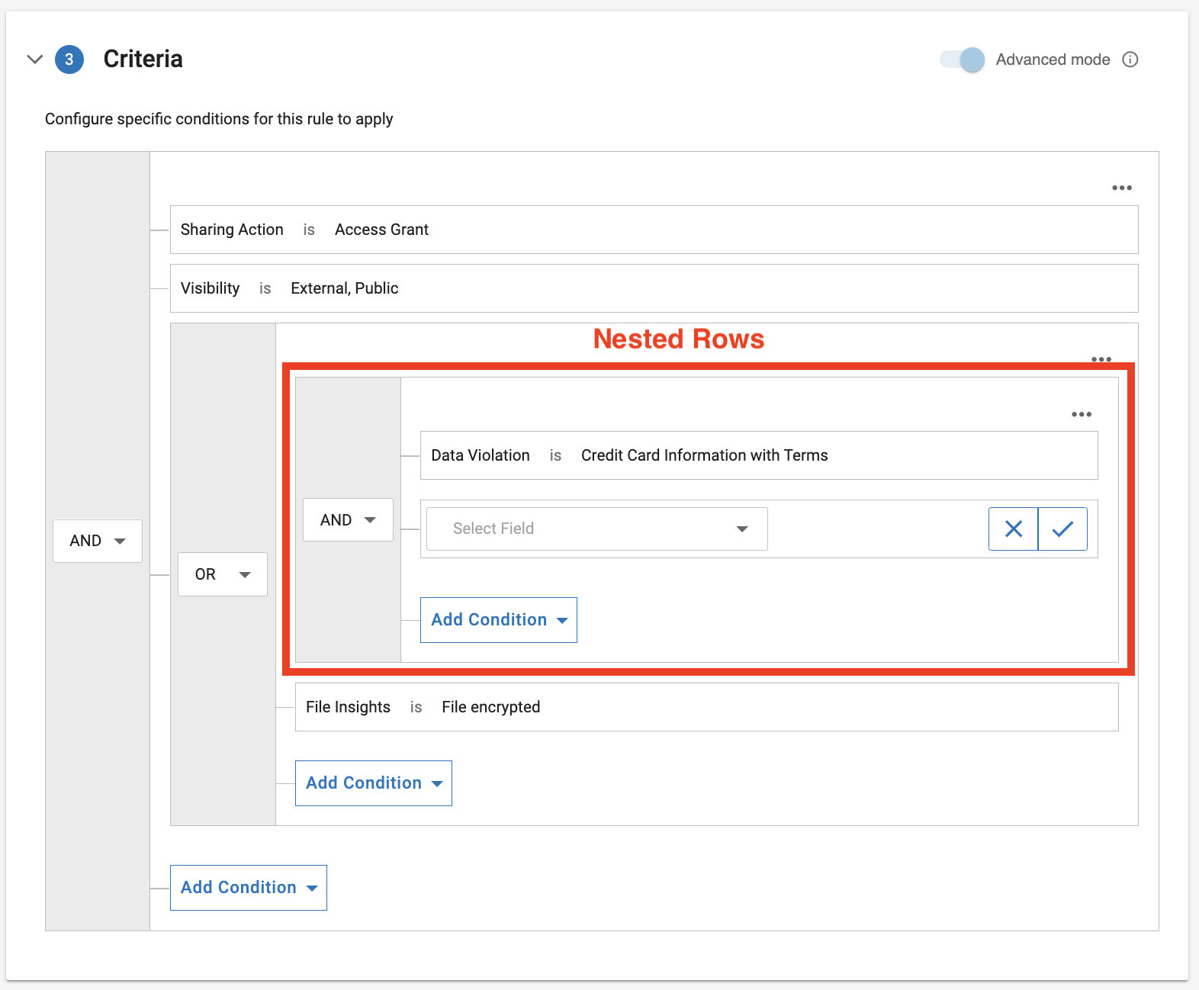Cancel the new condition with X icon

[1013, 529]
